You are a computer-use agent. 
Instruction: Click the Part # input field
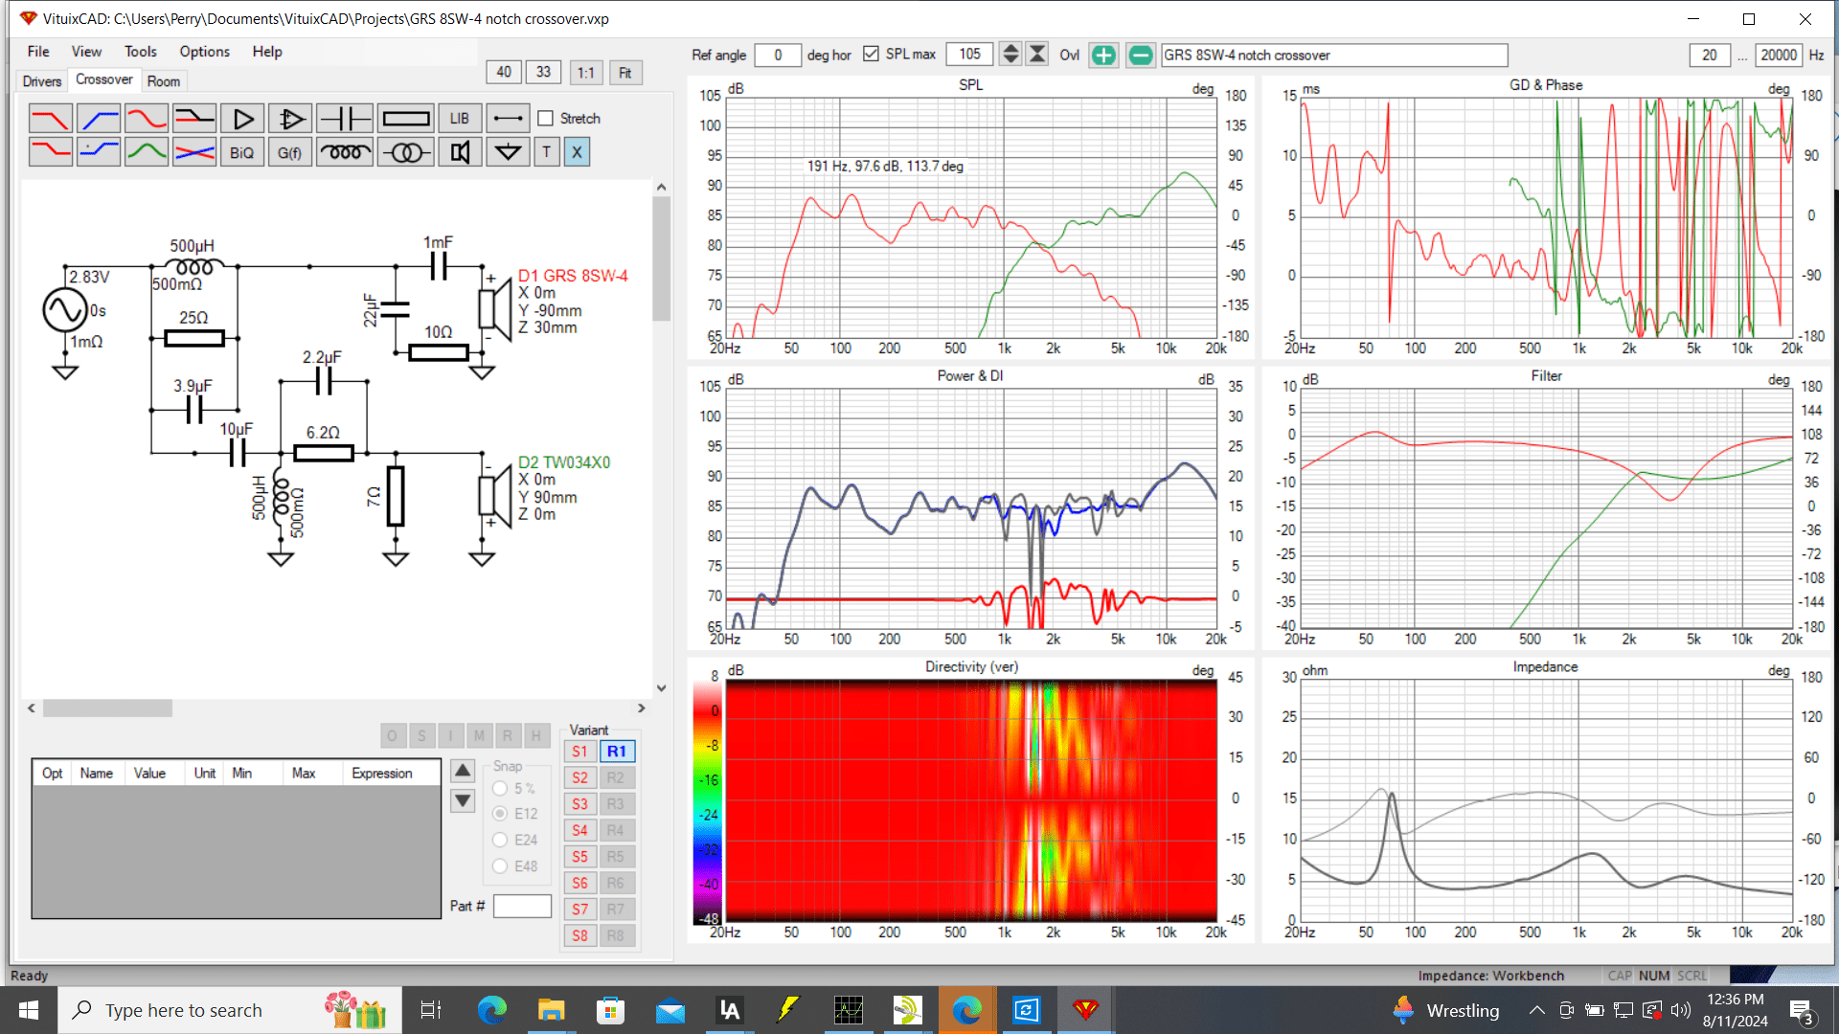pyautogui.click(x=522, y=906)
